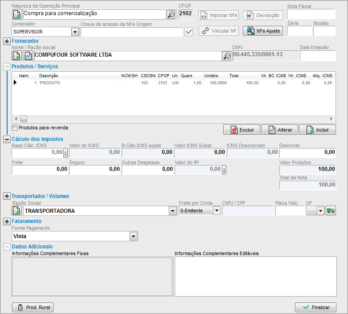Image resolution: width=348 pixels, height=314 pixels.
Task: Expand the Transportador / Volumes section
Action: point(7,196)
